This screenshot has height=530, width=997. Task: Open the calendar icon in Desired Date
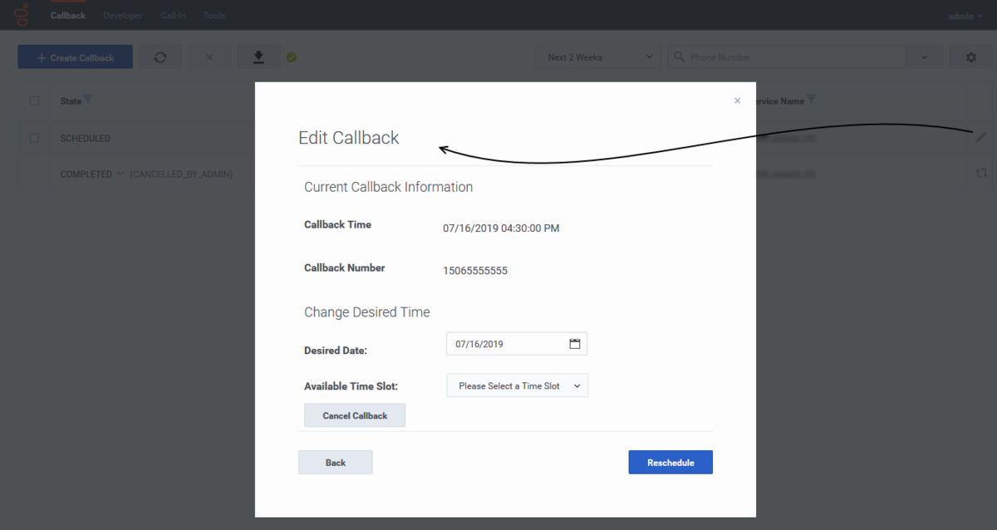click(x=574, y=344)
